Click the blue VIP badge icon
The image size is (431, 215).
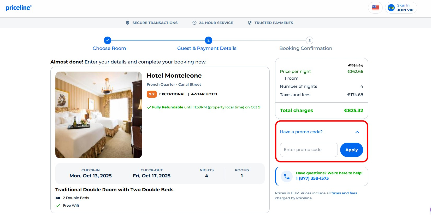click(391, 8)
